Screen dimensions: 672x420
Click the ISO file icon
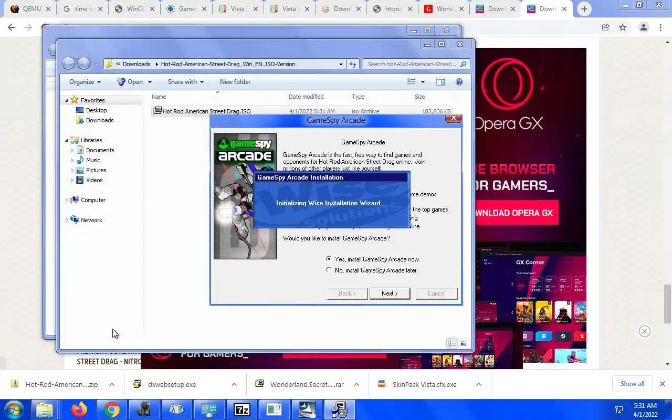click(157, 111)
